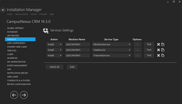Image resolution: width=182 pixels, height=104 pixels.
Task: Edit machine name for DBAdminService row
Action: pyautogui.click(x=77, y=44)
